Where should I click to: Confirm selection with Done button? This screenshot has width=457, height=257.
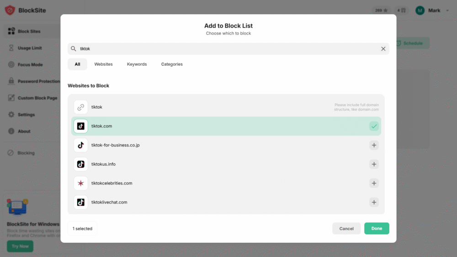pyautogui.click(x=377, y=229)
